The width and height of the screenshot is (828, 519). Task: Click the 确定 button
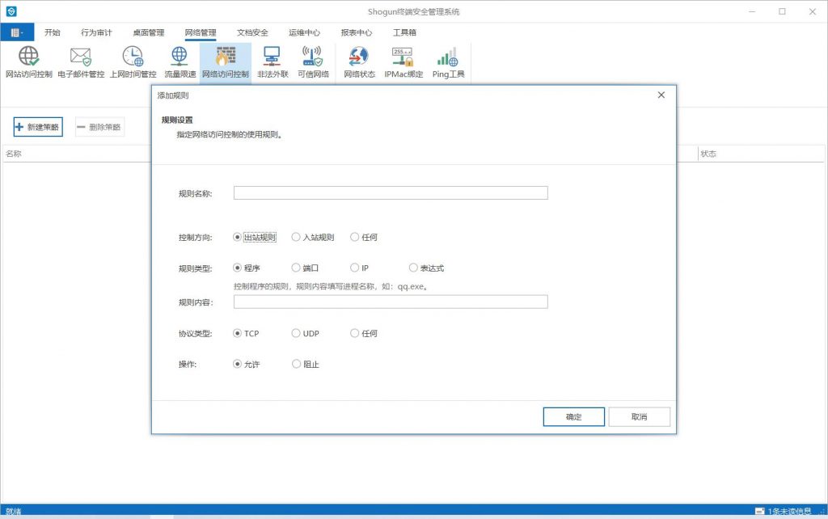pyautogui.click(x=573, y=417)
